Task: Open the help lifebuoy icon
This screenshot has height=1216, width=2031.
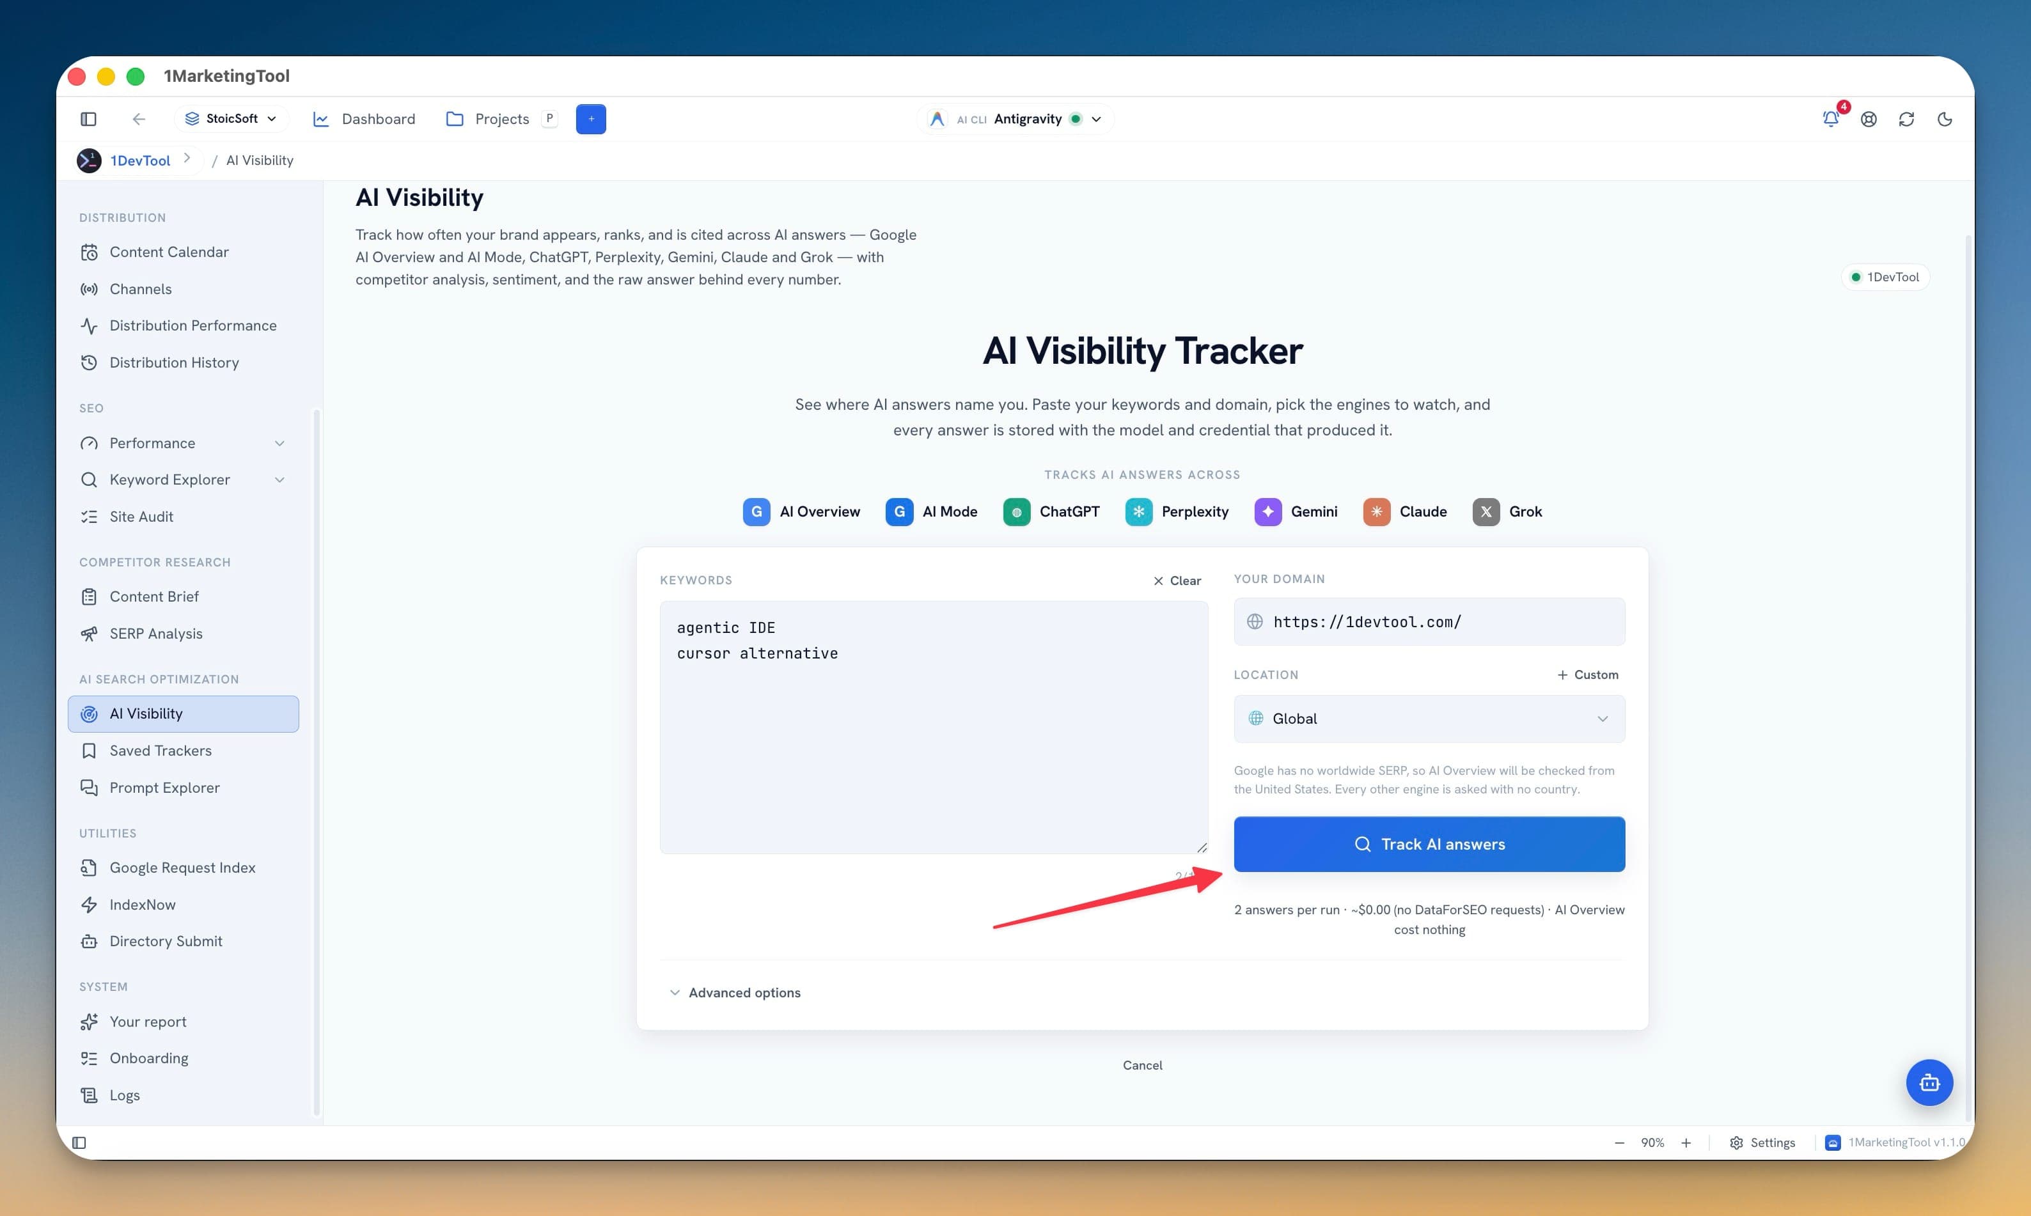Action: [1868, 119]
